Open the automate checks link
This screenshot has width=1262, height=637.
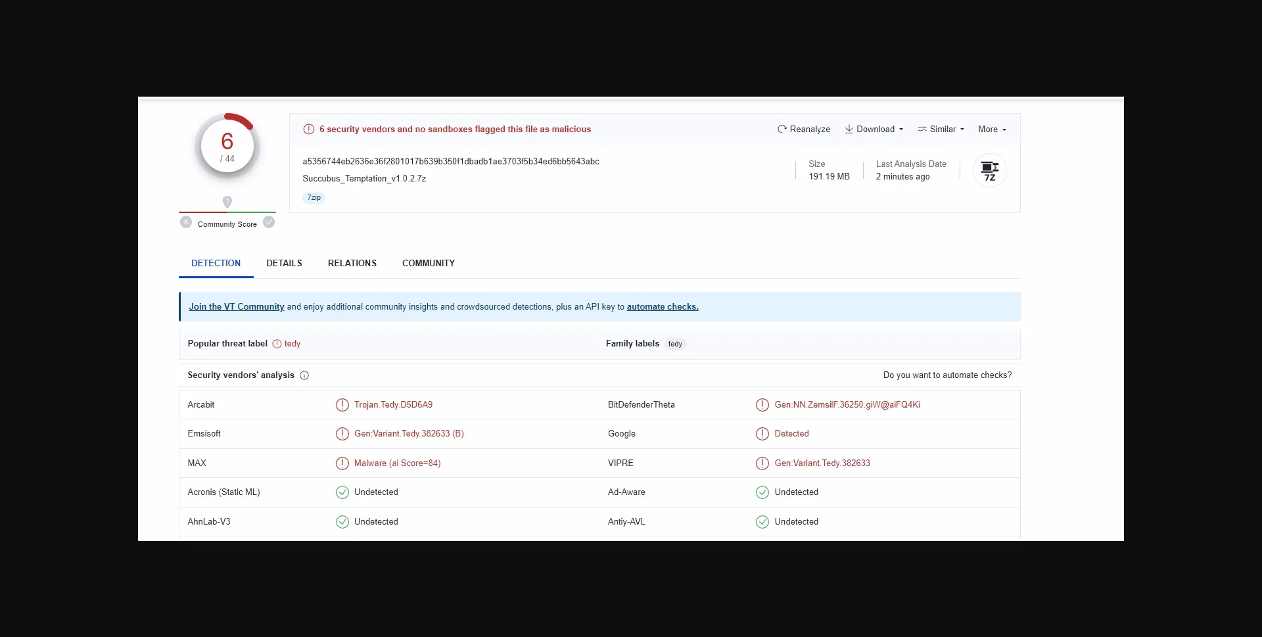(x=663, y=307)
